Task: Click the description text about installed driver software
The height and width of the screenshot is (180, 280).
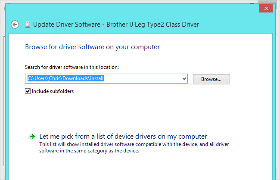Action: click(134, 144)
